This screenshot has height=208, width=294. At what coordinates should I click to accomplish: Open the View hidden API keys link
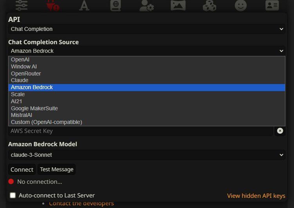point(256,195)
